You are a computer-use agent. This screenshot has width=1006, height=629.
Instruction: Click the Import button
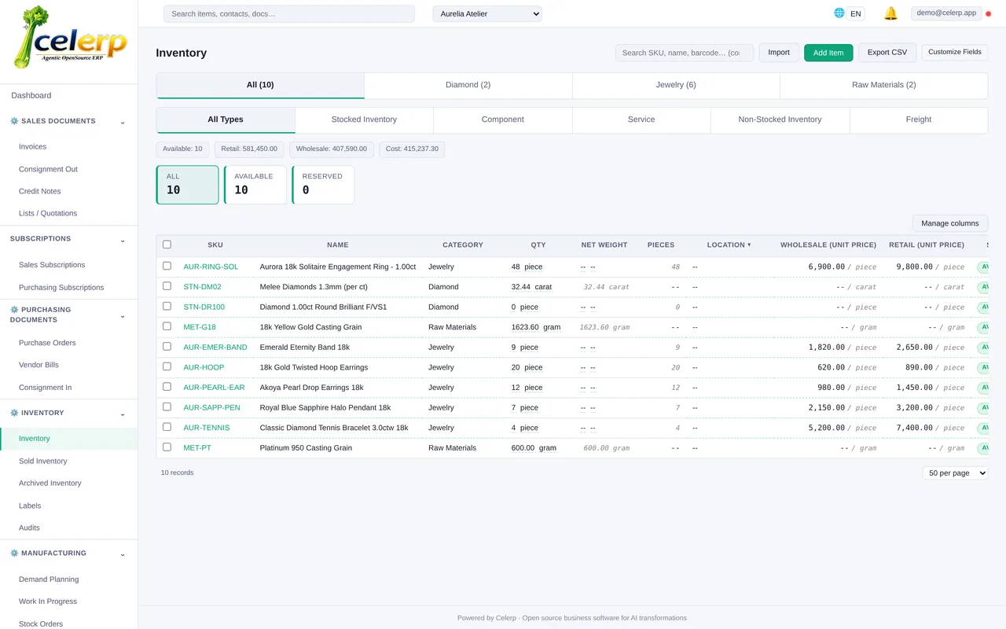(779, 53)
